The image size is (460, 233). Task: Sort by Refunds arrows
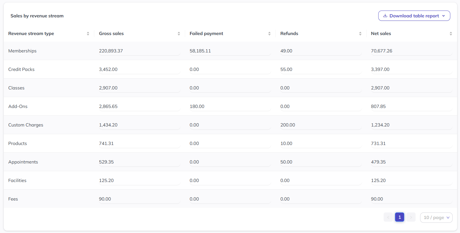(360, 34)
